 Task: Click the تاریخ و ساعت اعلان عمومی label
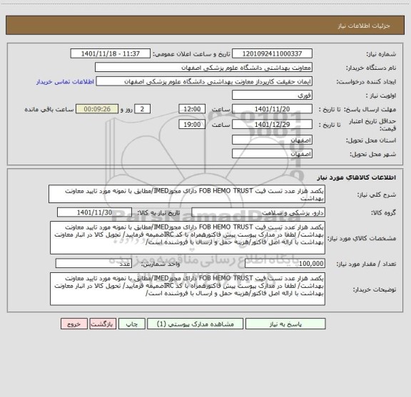(x=192, y=54)
